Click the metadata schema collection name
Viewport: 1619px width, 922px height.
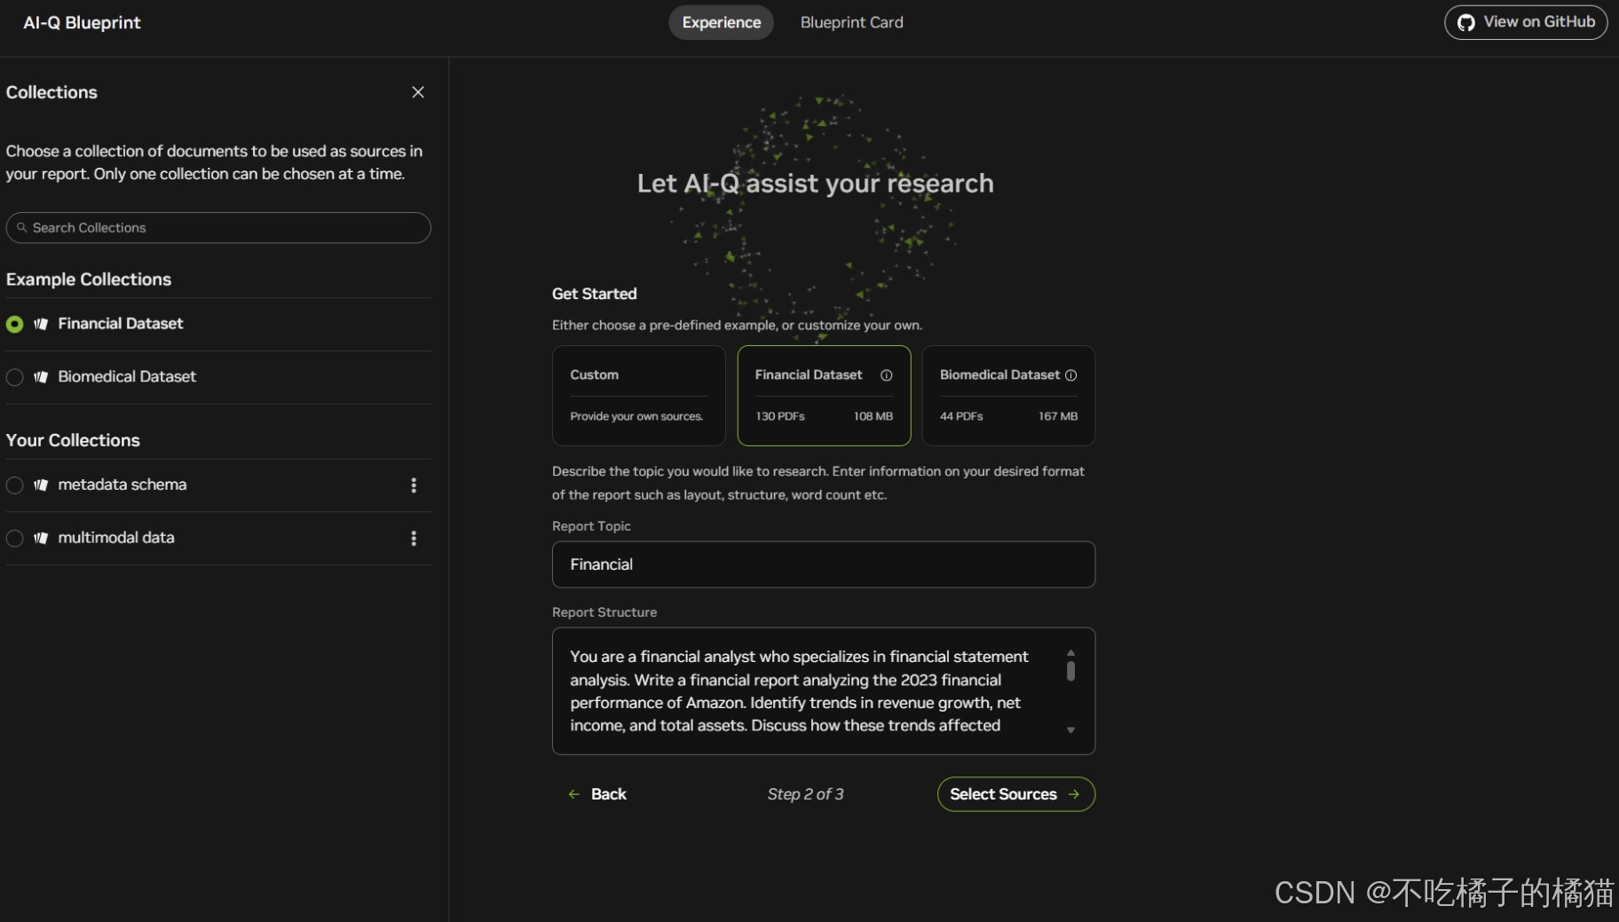[x=122, y=485]
